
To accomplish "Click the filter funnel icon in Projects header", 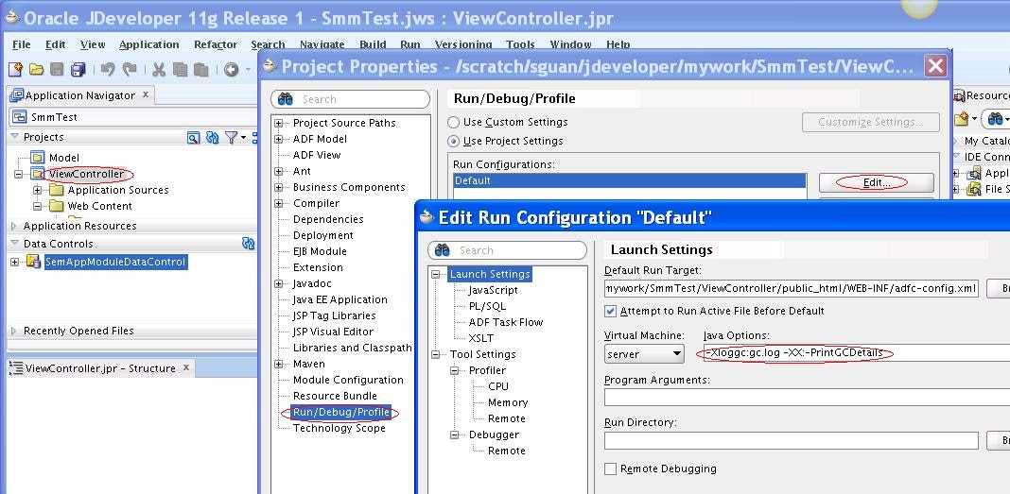I will [232, 137].
